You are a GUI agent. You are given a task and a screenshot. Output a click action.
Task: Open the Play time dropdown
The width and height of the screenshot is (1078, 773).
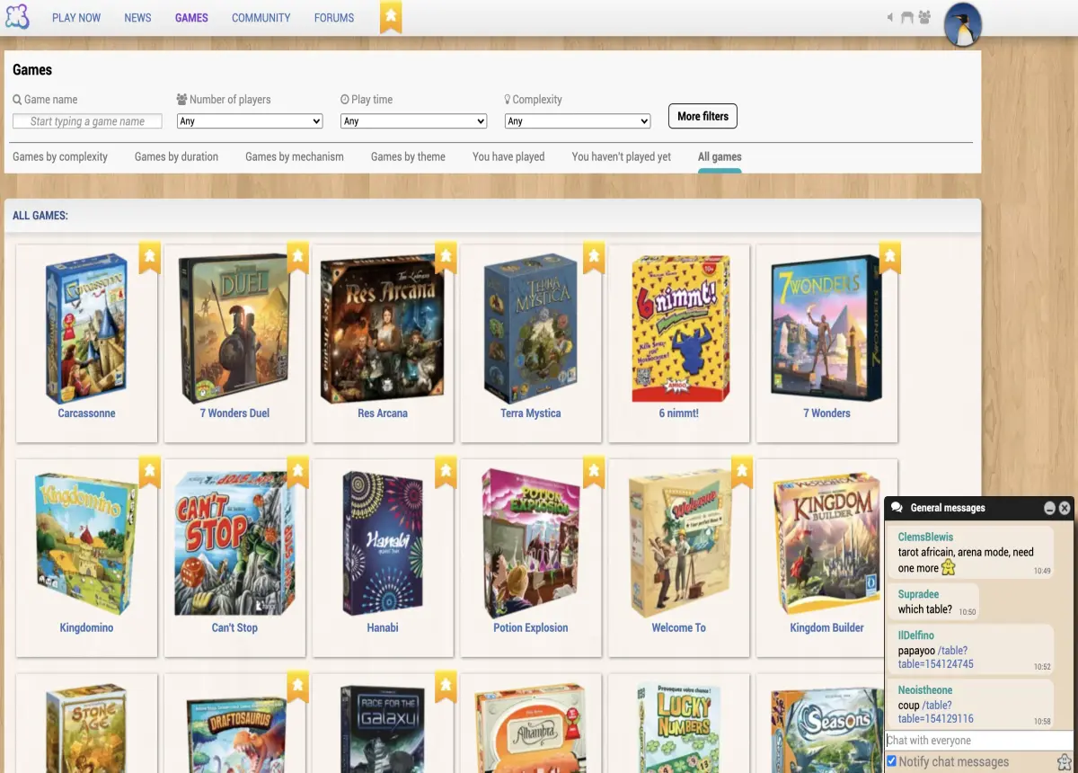413,121
